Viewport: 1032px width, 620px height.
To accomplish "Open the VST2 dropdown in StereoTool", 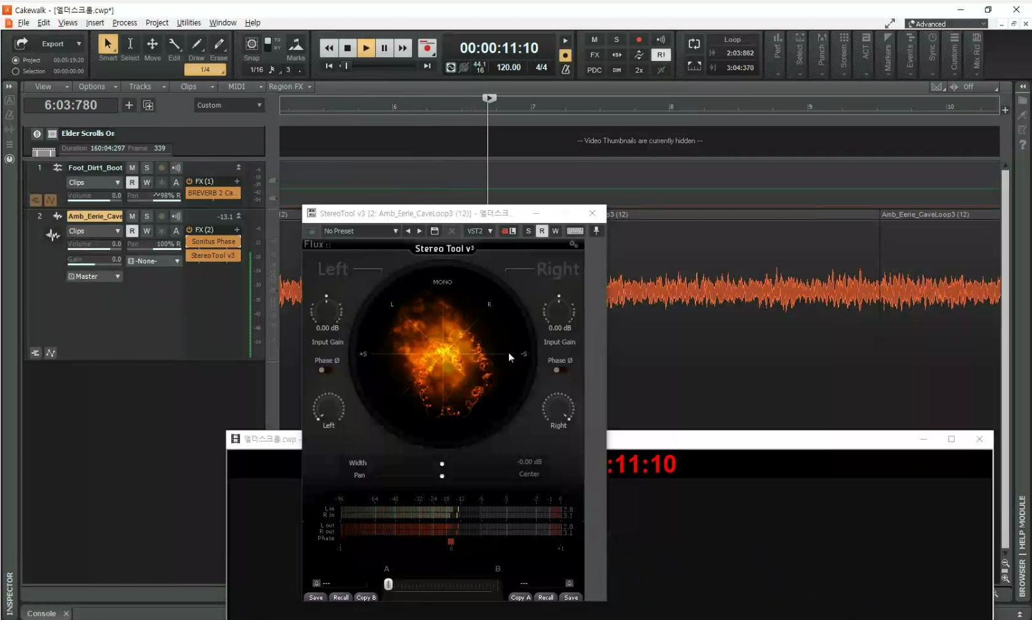I will click(x=480, y=231).
